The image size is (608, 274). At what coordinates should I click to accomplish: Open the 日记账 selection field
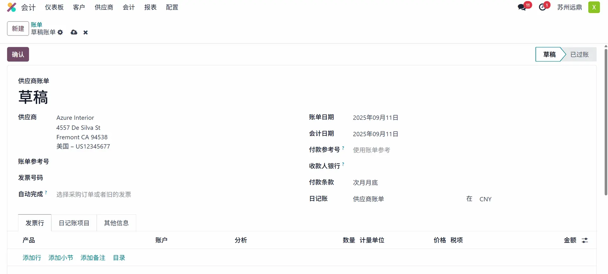[x=405, y=199]
